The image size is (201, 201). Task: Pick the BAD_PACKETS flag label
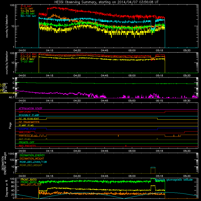[27, 146]
